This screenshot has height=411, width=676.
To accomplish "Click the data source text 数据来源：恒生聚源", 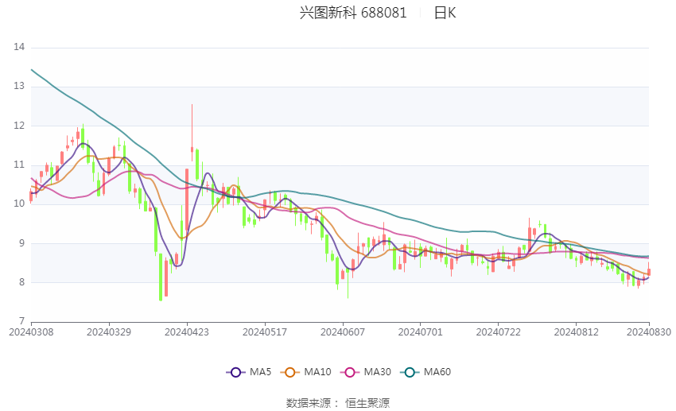I will [338, 403].
